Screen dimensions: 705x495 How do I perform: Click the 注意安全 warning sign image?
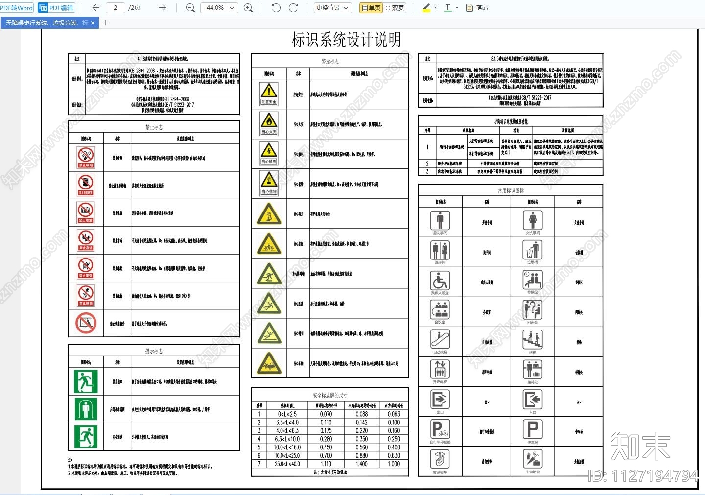tap(269, 94)
